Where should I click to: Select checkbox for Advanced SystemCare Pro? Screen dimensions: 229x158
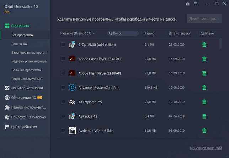point(63,87)
